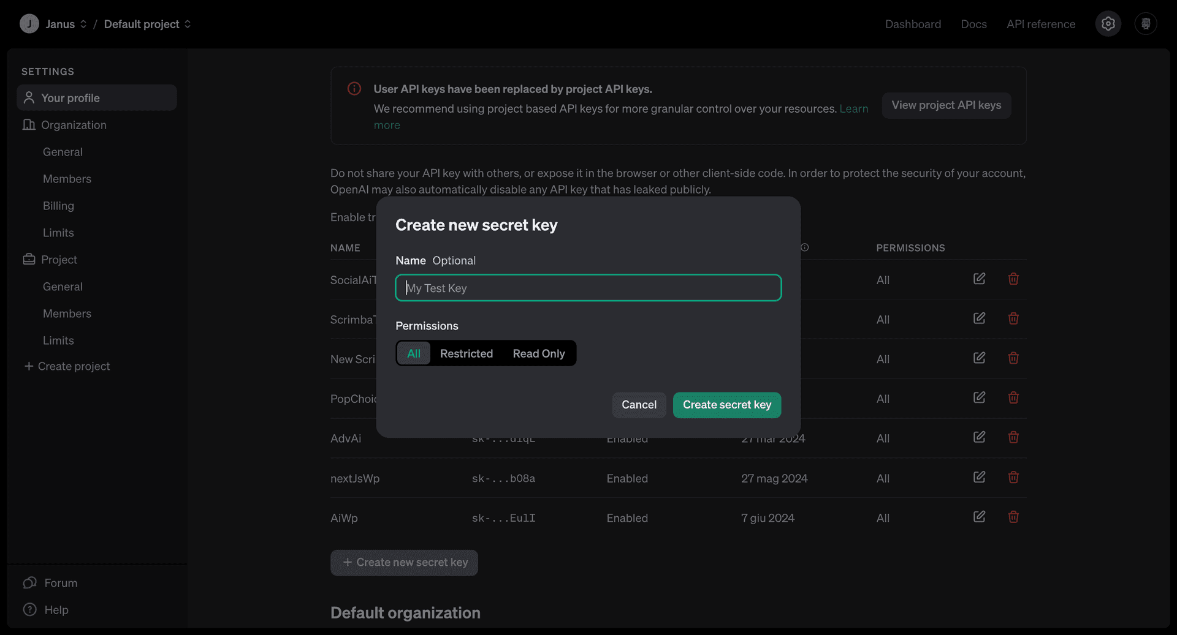Open the user avatar menu in header
This screenshot has height=635, width=1177.
point(1146,24)
